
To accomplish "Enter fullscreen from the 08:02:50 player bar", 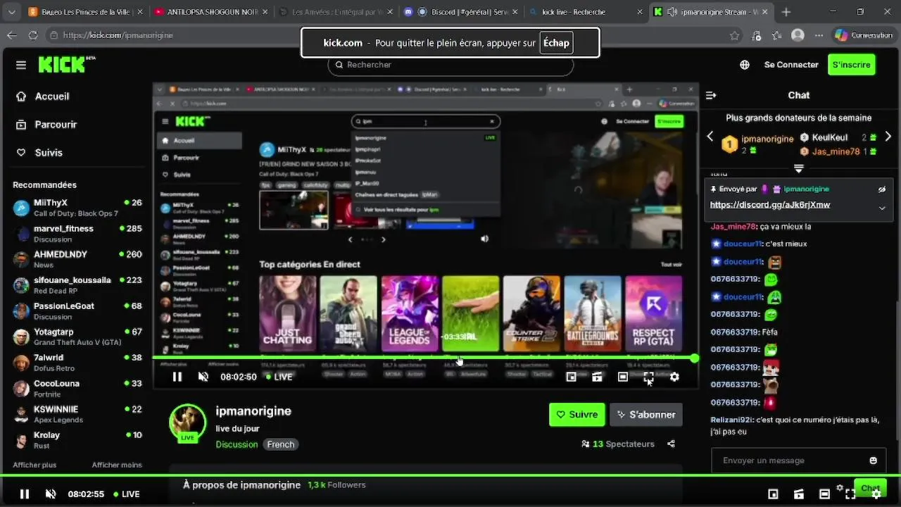I will coord(648,377).
